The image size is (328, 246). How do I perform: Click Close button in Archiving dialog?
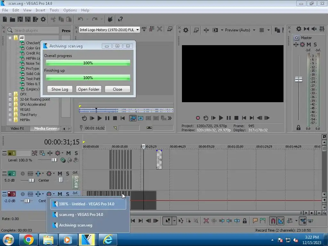point(118,89)
